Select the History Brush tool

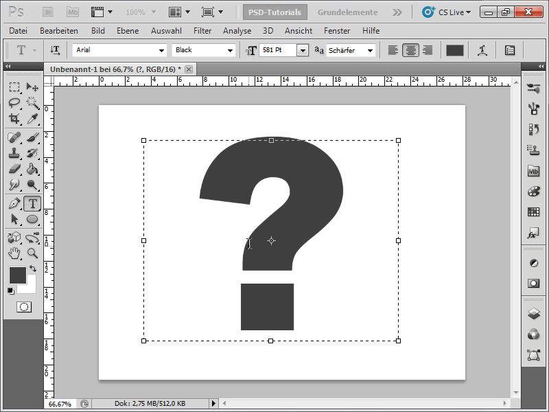point(32,153)
